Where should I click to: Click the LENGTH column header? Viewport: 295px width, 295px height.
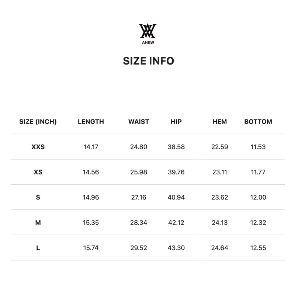pyautogui.click(x=91, y=122)
